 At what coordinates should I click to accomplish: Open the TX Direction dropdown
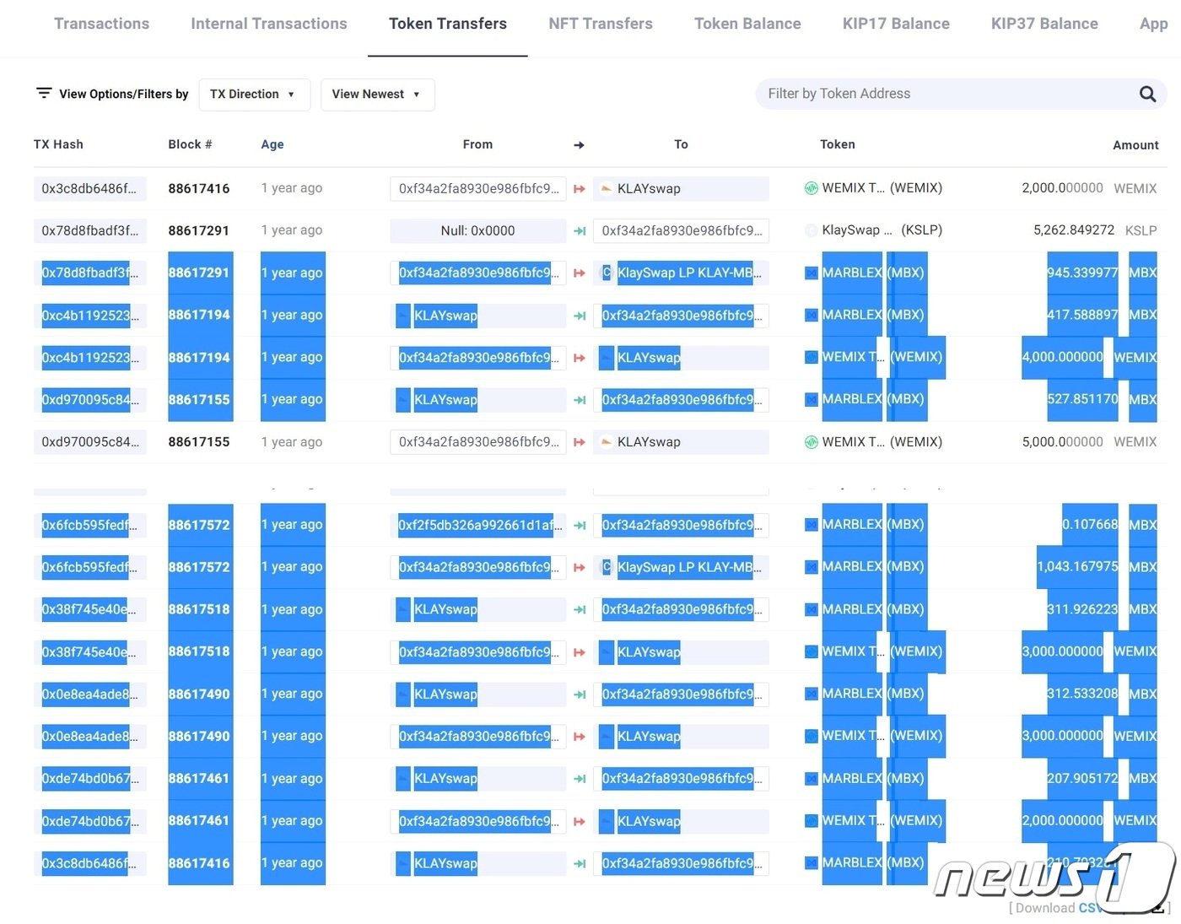coord(254,95)
